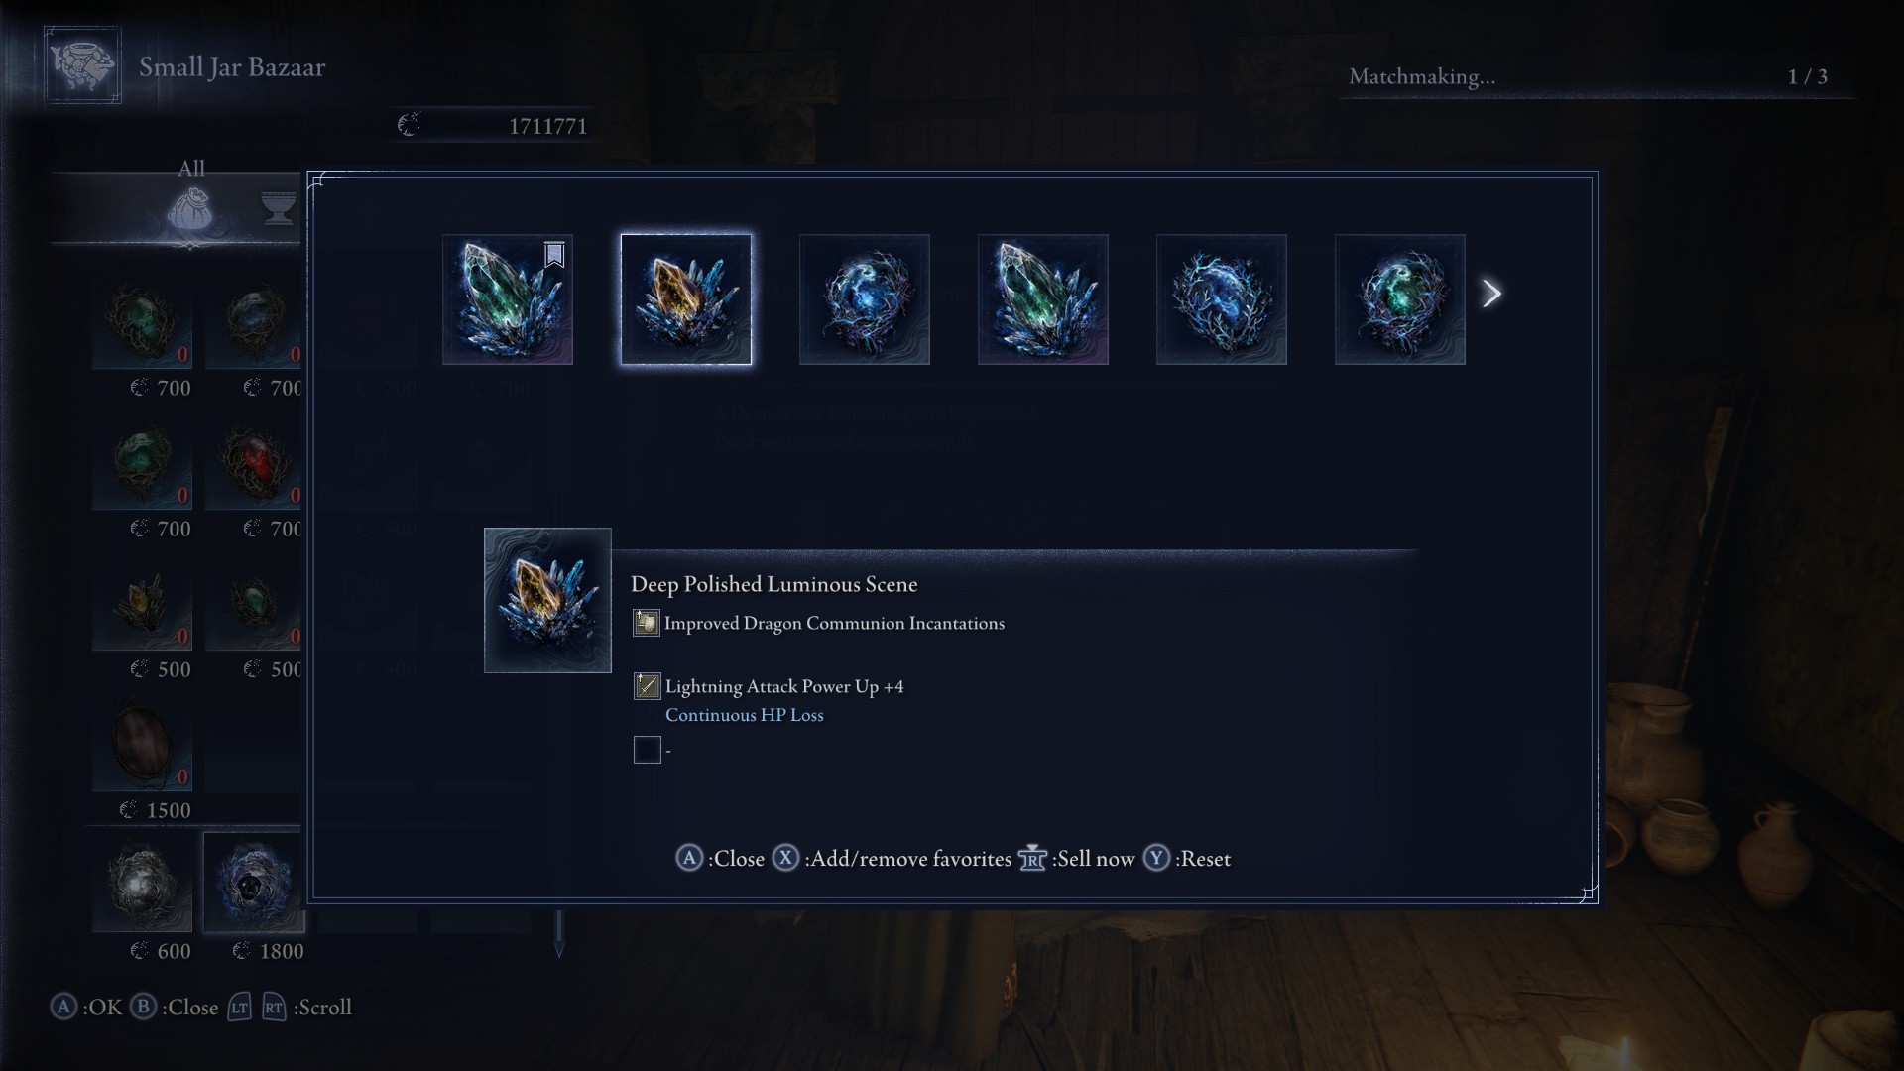Viewport: 1904px width, 1071px height.
Task: Show next relics with the right chevron
Action: click(1491, 293)
